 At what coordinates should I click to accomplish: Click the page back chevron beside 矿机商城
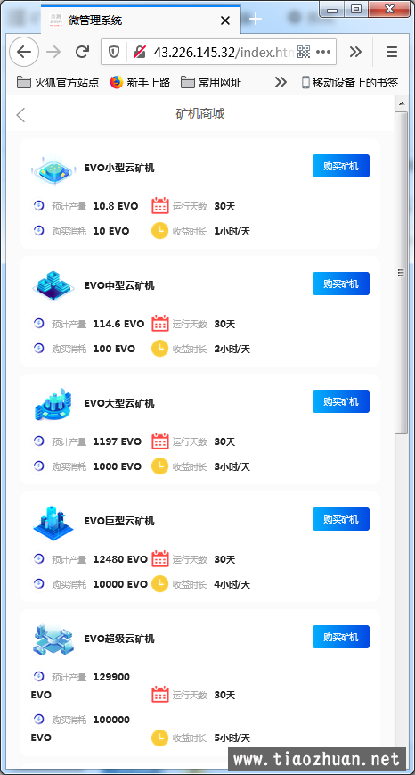pyautogui.click(x=20, y=115)
